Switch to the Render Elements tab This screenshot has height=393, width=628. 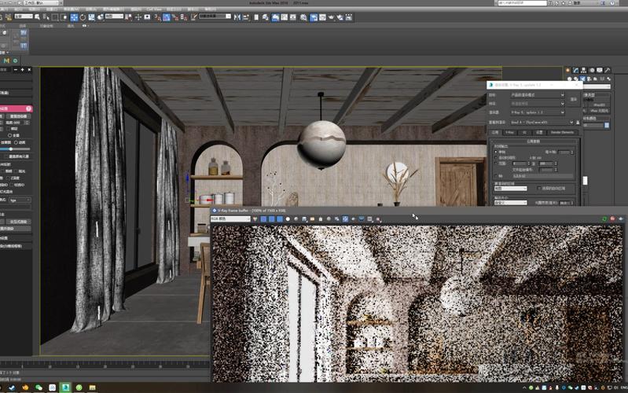pyautogui.click(x=561, y=132)
